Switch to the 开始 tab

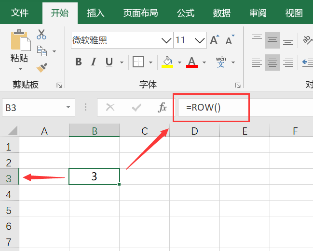click(x=60, y=13)
